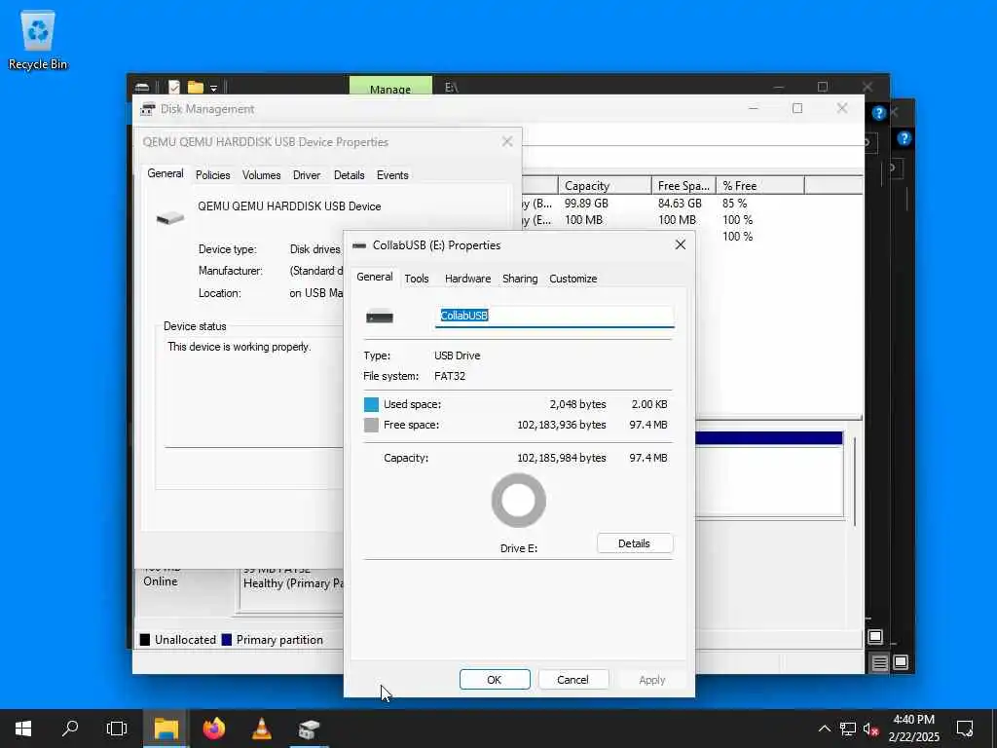Open the Sharing tab in CollabUSB Properties

click(x=520, y=279)
